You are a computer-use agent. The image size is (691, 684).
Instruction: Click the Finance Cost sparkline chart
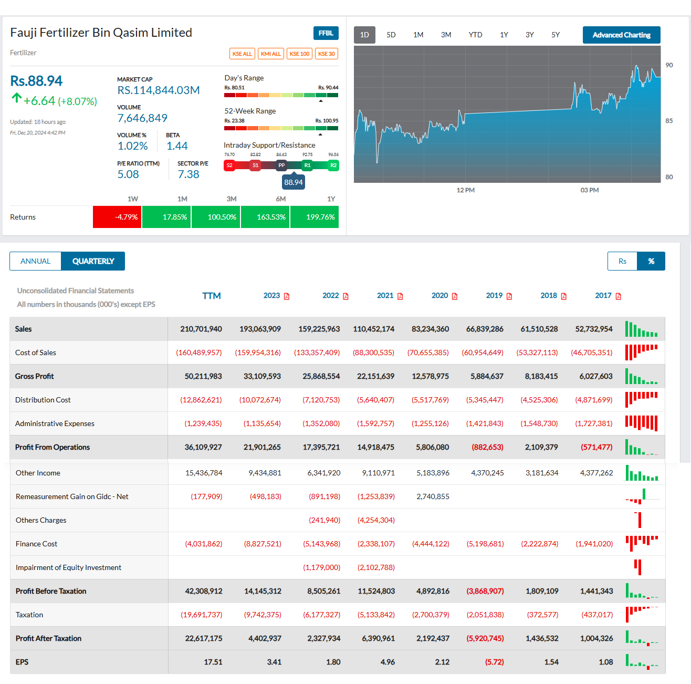coord(642,544)
